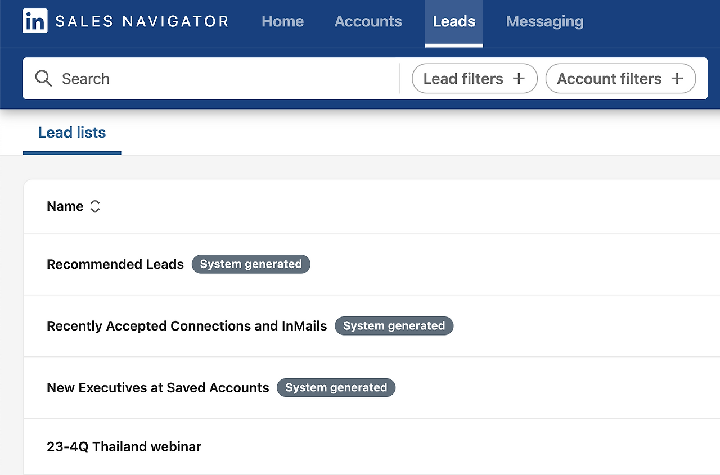Click the search magnifier icon
Viewport: 720px width, 475px height.
pos(43,78)
